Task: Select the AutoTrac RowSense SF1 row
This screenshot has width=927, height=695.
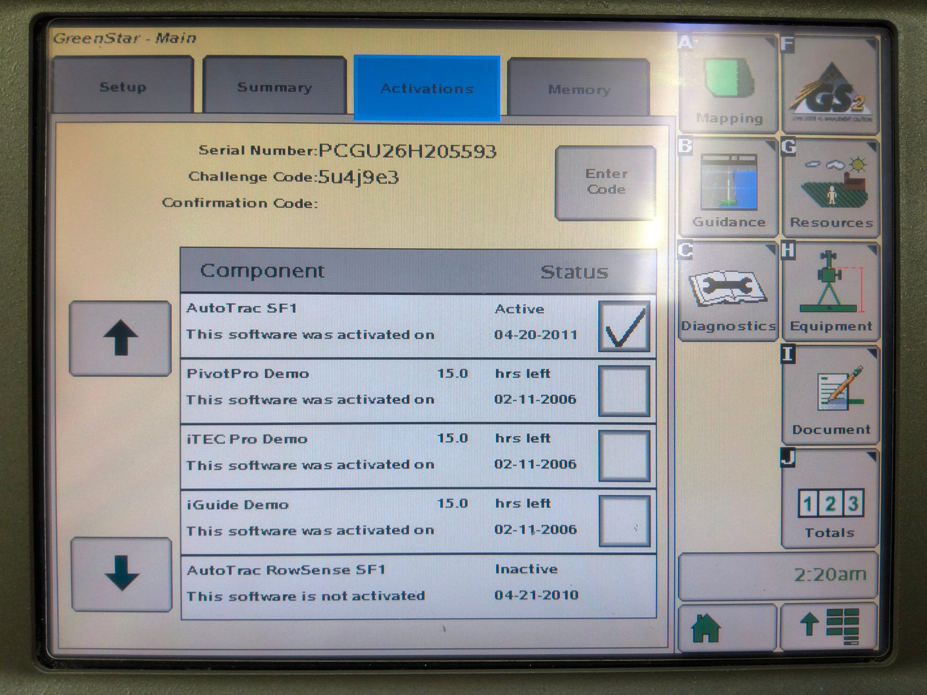Action: pos(418,587)
